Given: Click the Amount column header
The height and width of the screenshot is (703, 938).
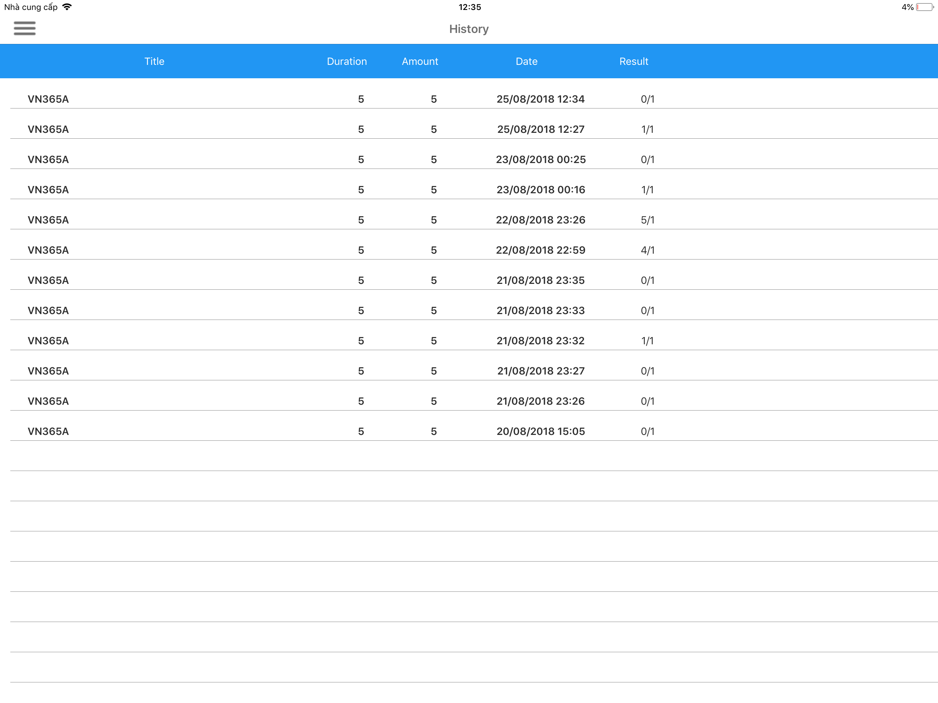Looking at the screenshot, I should click(x=420, y=61).
